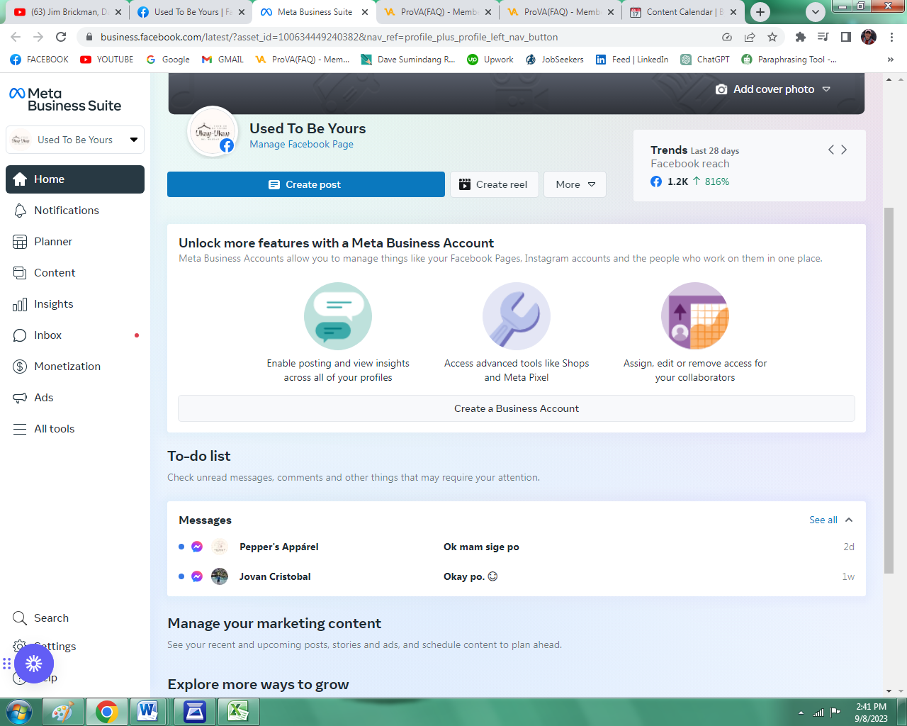Reload the page
907x726 pixels.
point(61,37)
